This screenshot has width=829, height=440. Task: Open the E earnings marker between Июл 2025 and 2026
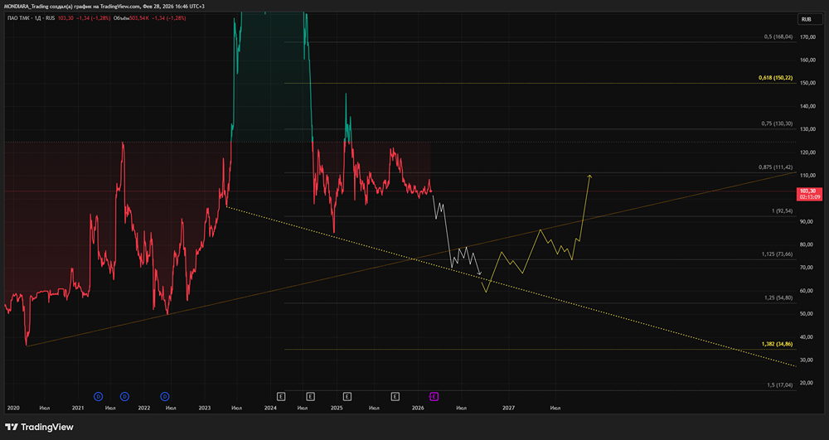click(x=395, y=396)
